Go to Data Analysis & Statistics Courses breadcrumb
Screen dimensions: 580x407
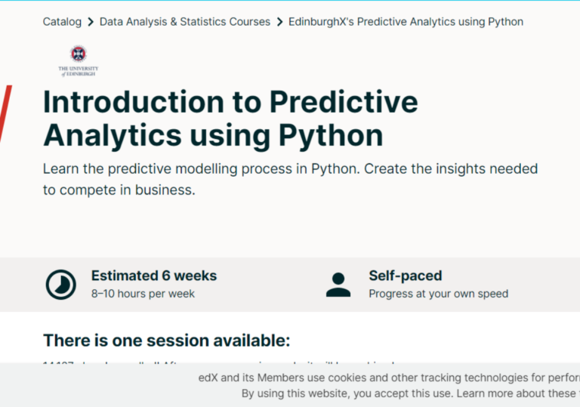click(185, 22)
